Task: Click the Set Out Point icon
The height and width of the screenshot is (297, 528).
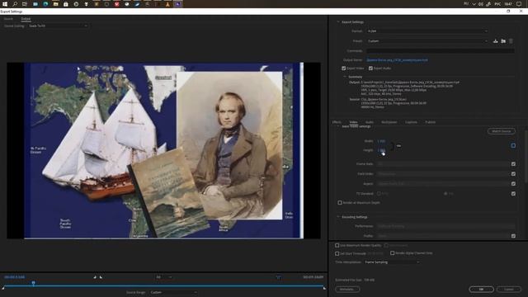Action: click(101, 277)
